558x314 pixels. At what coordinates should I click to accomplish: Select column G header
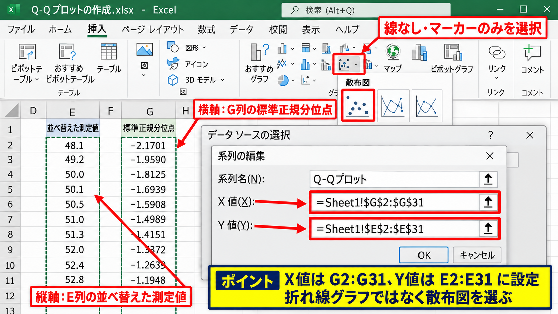click(x=149, y=111)
